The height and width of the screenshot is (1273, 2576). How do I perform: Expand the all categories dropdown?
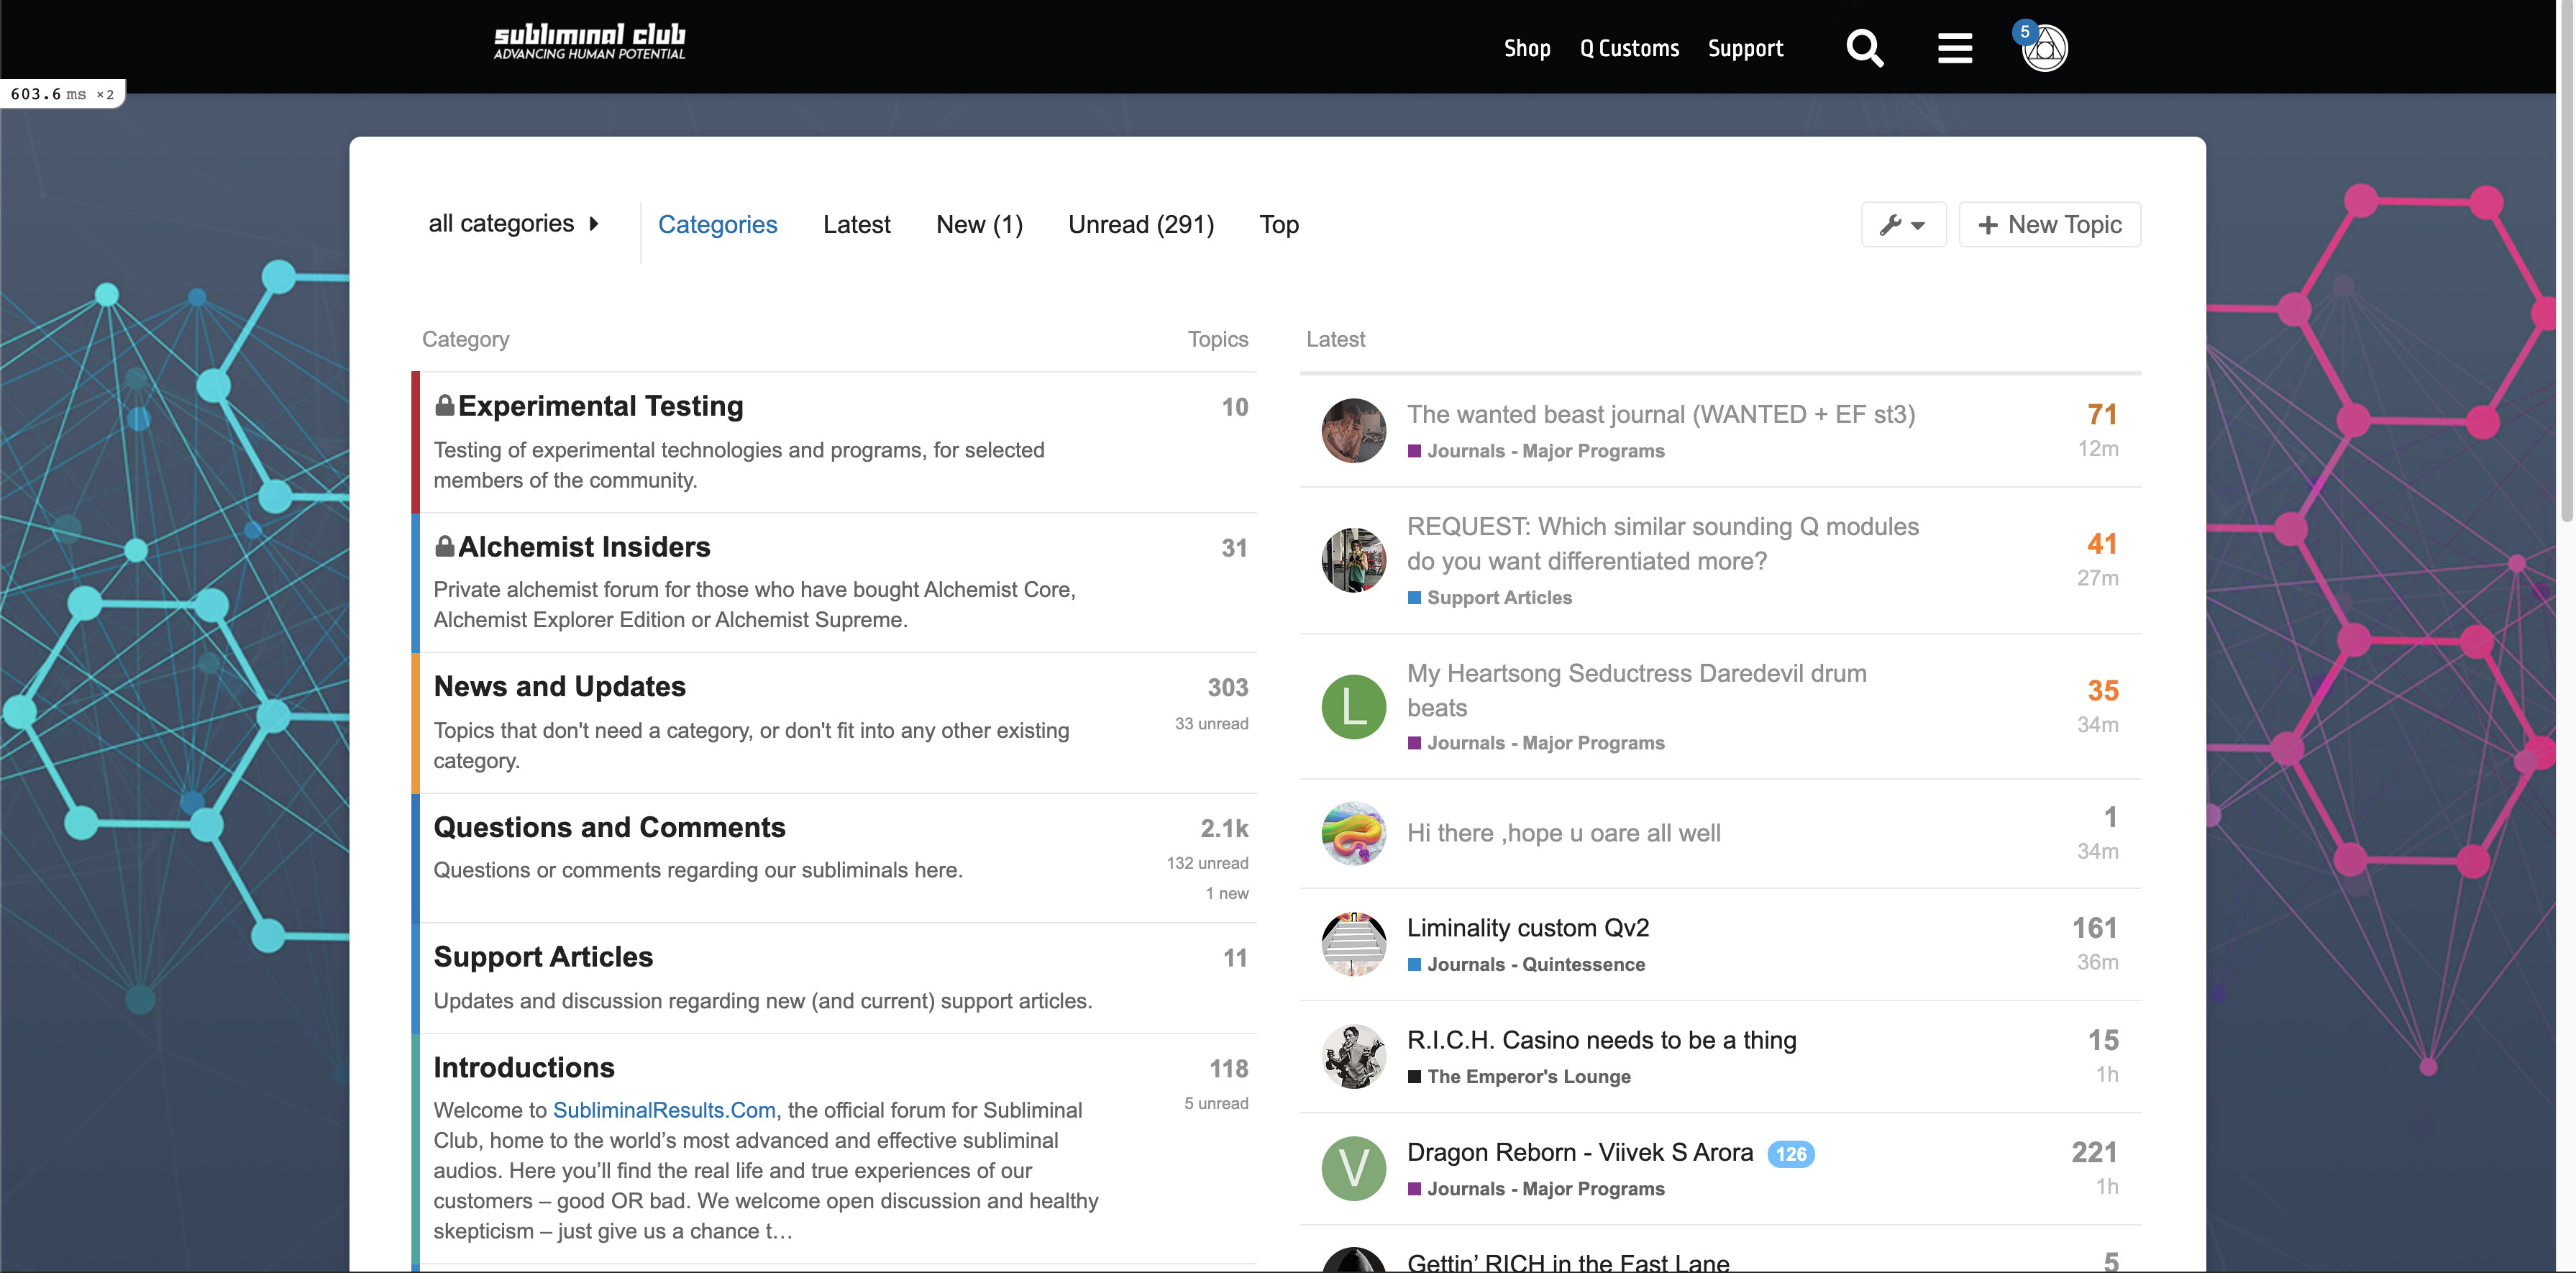pos(513,223)
